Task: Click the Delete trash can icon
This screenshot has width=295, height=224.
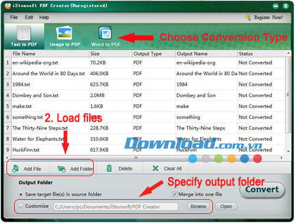Action: tap(109, 168)
